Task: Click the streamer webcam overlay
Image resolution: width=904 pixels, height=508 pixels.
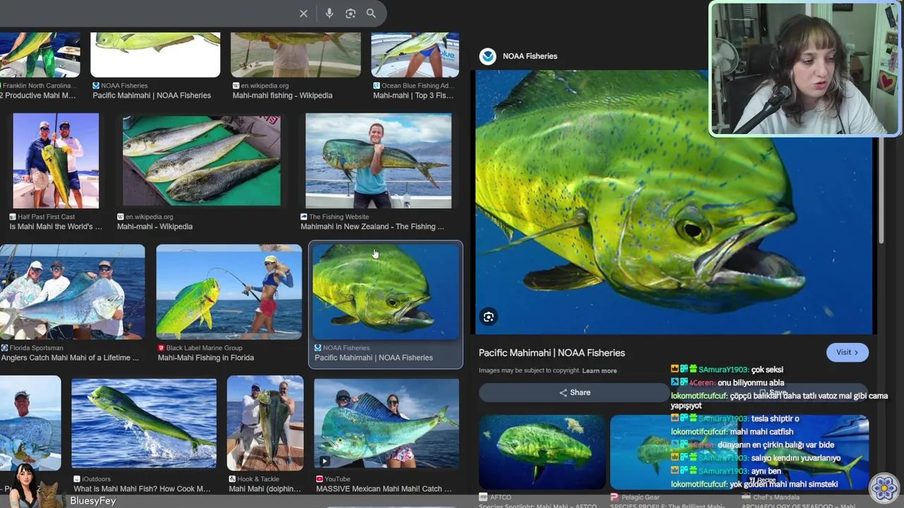Action: [x=804, y=68]
